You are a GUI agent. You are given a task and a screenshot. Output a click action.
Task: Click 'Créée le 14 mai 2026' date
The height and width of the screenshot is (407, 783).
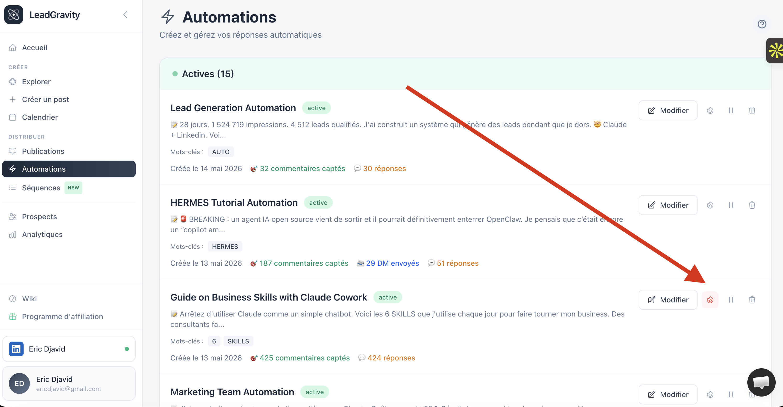tap(206, 168)
